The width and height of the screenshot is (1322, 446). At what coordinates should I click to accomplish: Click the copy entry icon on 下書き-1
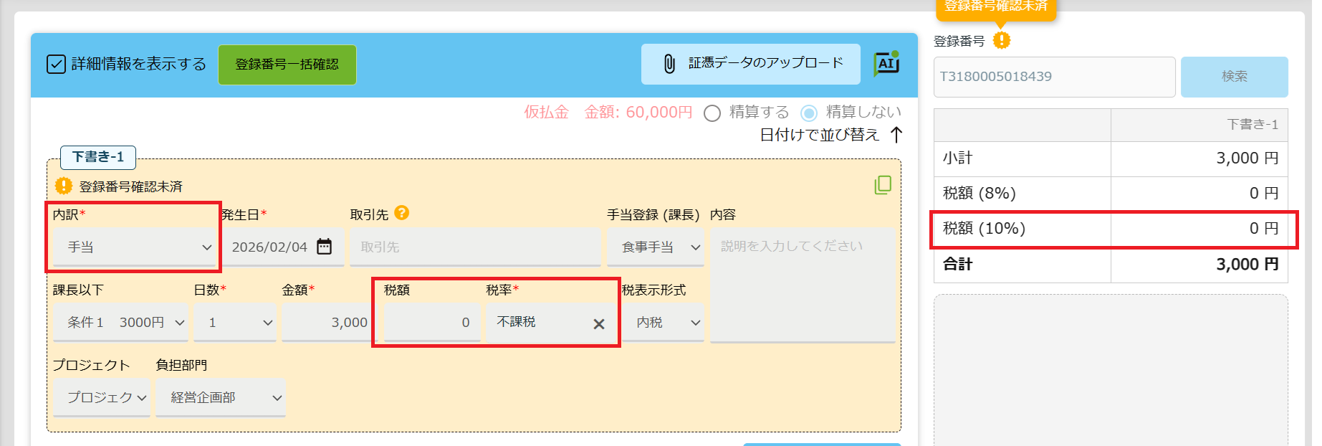pos(883,185)
